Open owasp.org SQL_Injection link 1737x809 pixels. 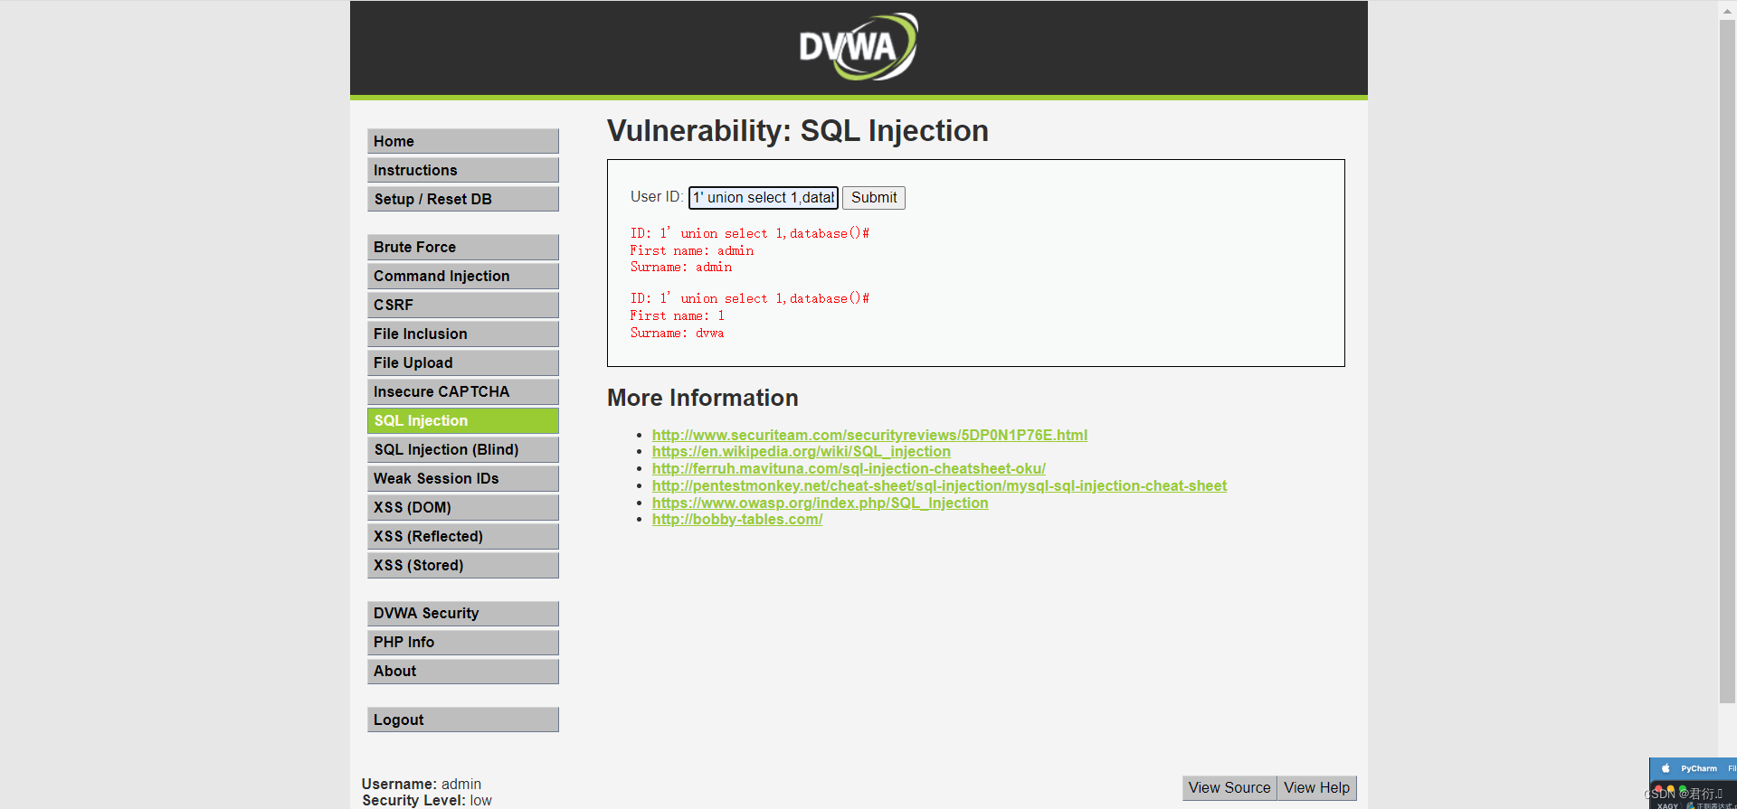(821, 503)
